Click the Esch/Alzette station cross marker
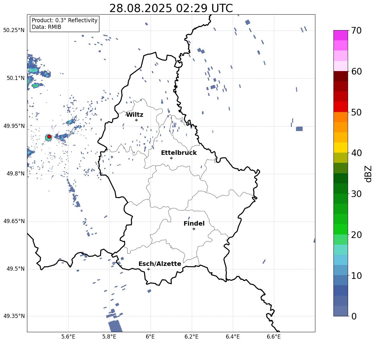This screenshot has width=376, height=343. click(148, 269)
